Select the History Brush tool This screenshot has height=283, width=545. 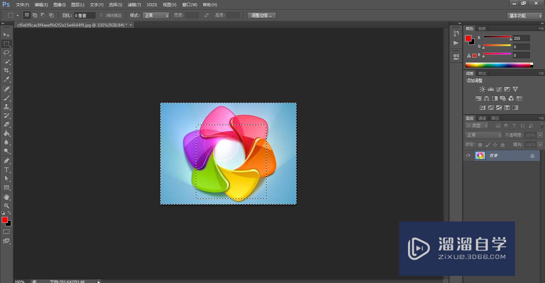click(6, 116)
